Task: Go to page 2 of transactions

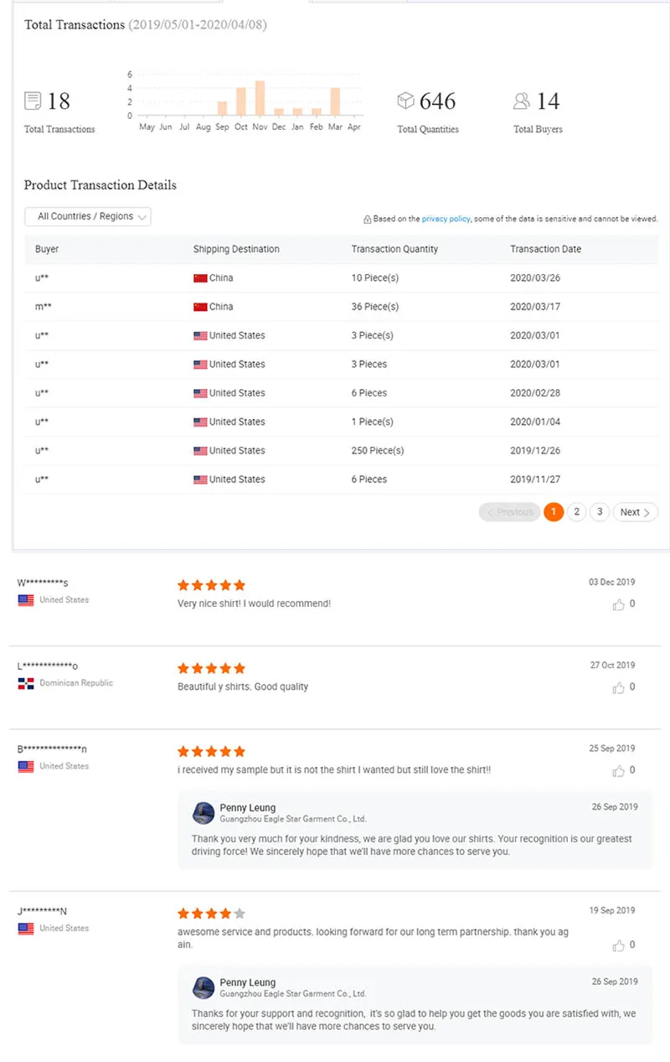Action: click(x=576, y=512)
